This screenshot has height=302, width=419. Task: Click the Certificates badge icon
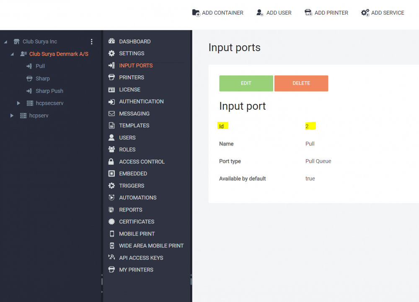(x=111, y=222)
